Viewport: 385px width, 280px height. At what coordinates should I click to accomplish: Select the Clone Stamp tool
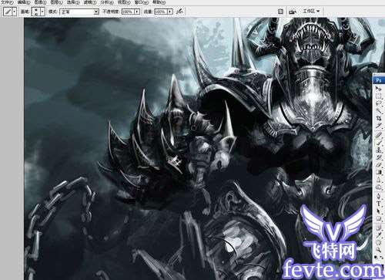[x=379, y=150]
